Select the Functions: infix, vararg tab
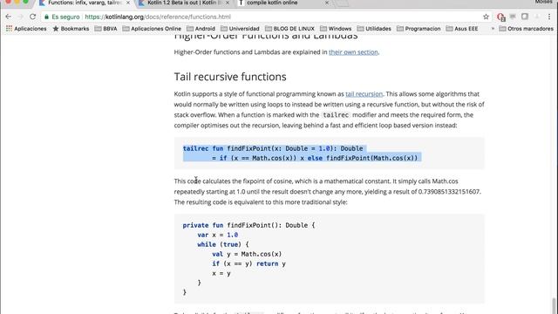The image size is (558, 314). pos(84,3)
